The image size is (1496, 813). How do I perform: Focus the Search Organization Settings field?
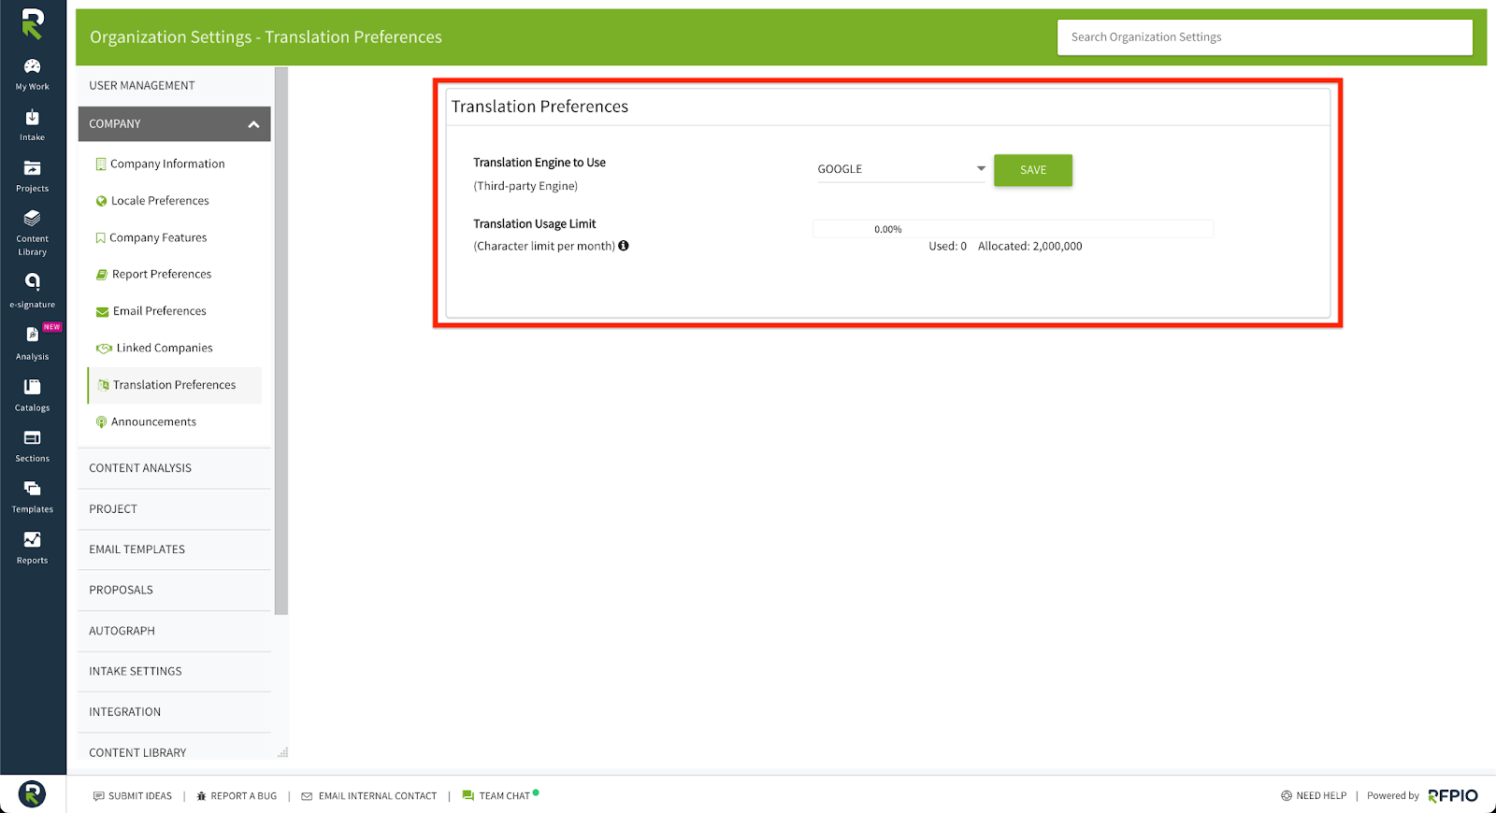[x=1265, y=37]
